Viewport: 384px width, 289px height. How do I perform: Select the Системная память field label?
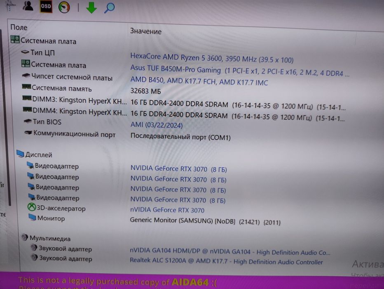[x=62, y=88]
